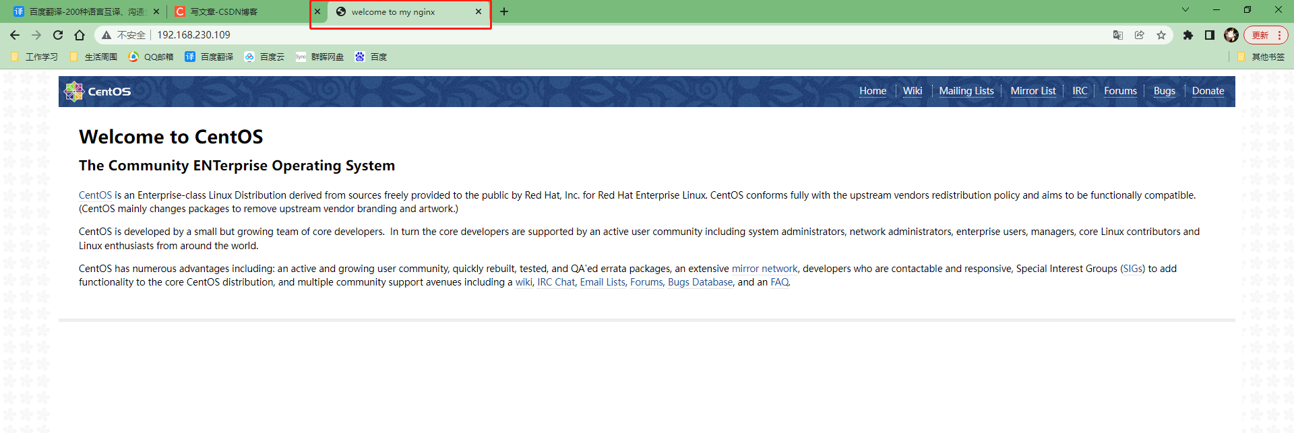1294x433 pixels.
Task: Click The Community ENTerprise Operating System subheading
Action: [x=237, y=166]
